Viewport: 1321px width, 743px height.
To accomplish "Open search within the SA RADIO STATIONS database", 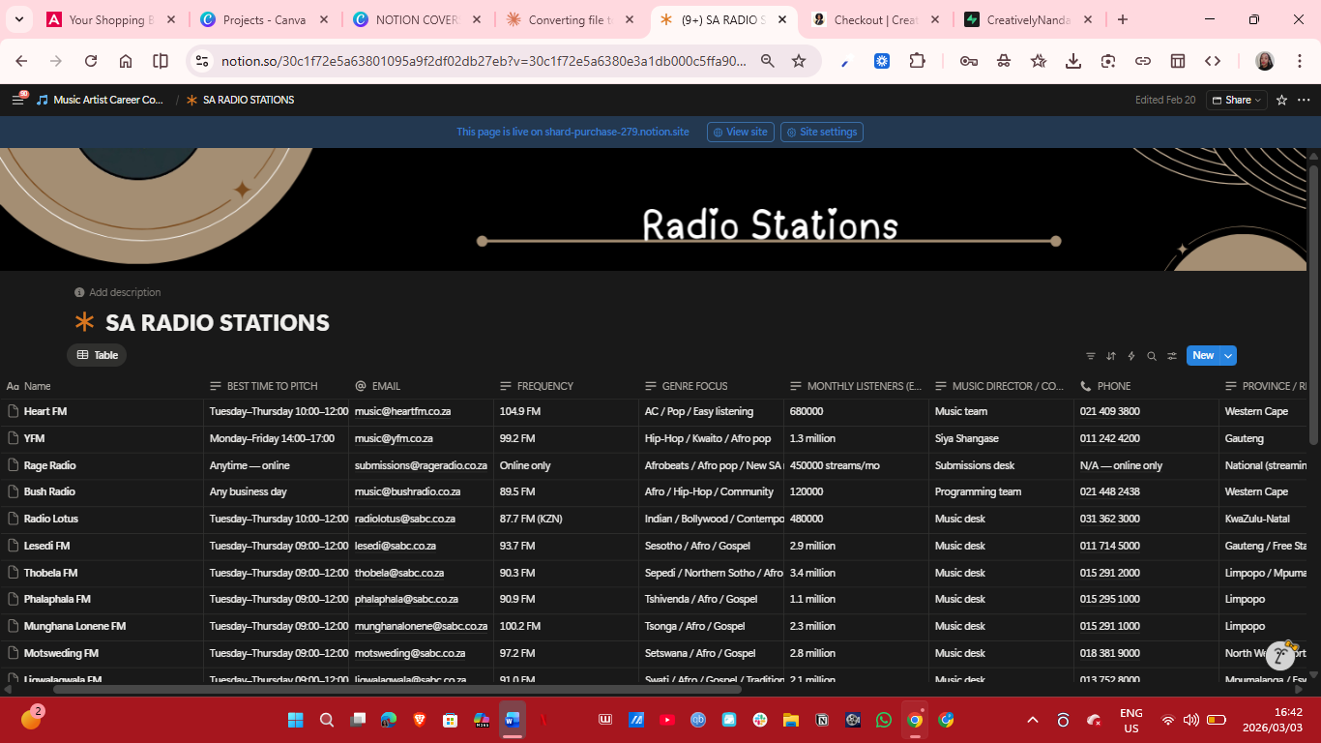I will (x=1151, y=356).
